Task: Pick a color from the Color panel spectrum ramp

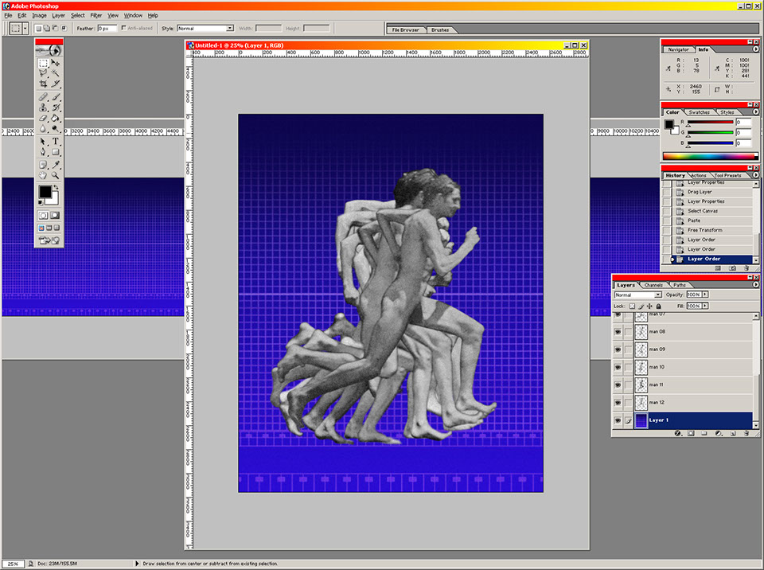Action: point(710,156)
